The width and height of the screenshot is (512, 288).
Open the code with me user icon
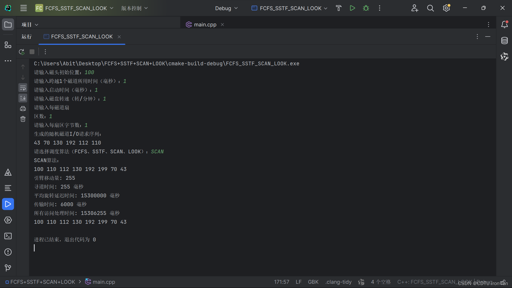(415, 8)
